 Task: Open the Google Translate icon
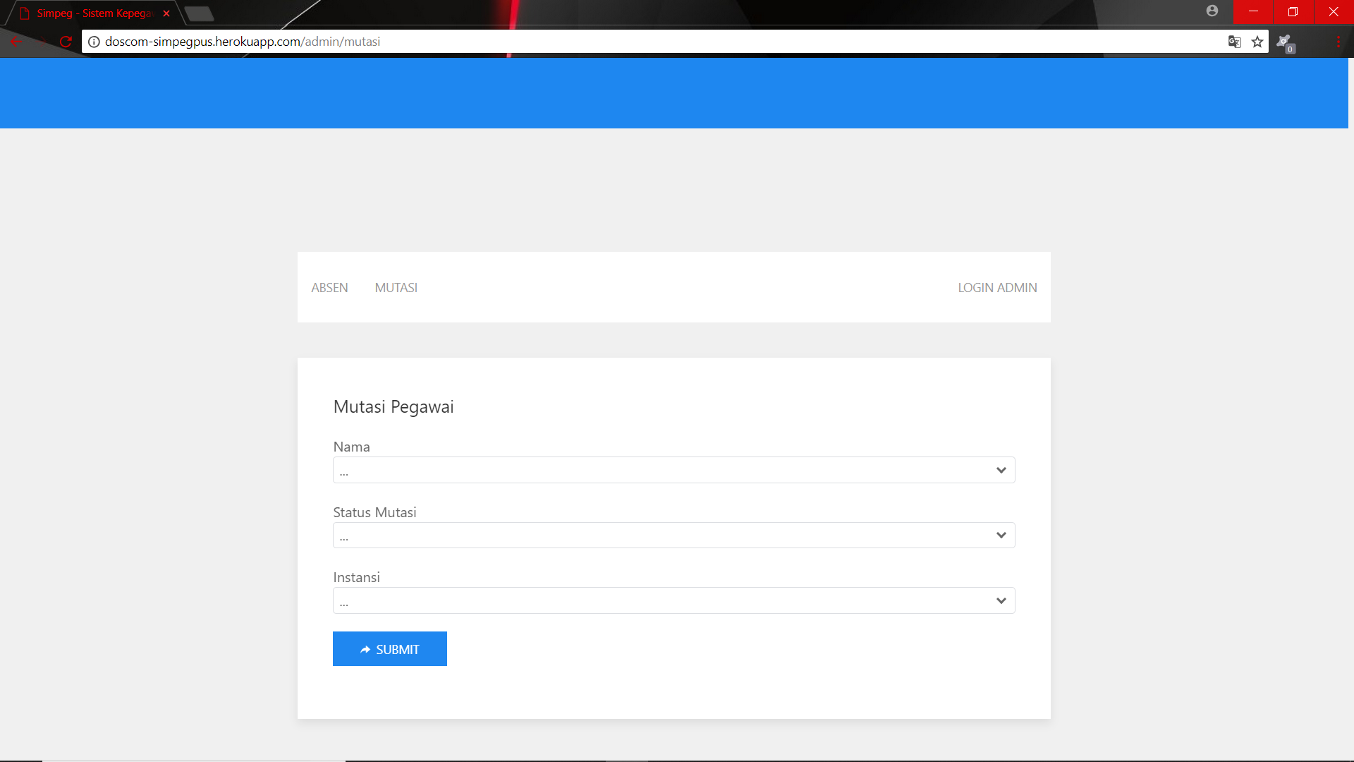1234,42
